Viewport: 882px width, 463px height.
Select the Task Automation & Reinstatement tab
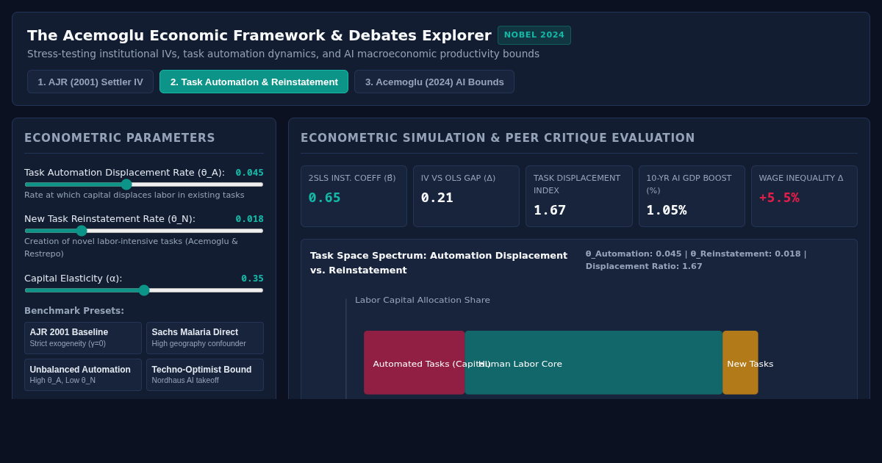pos(254,82)
